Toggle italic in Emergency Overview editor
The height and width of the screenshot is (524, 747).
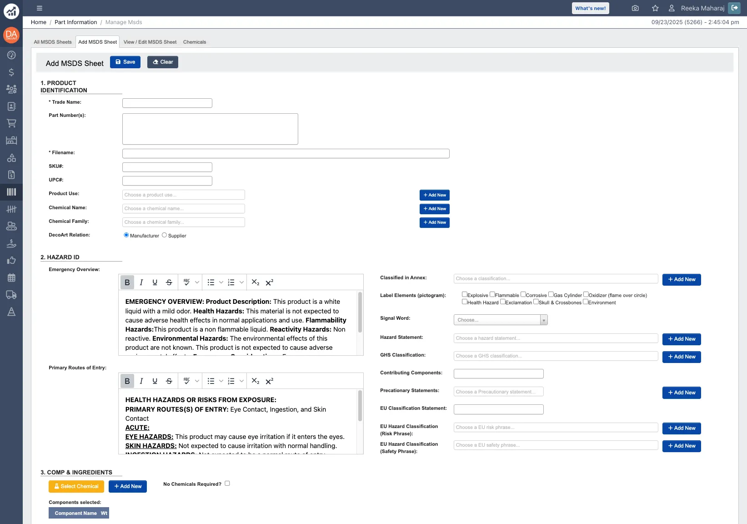pos(141,282)
